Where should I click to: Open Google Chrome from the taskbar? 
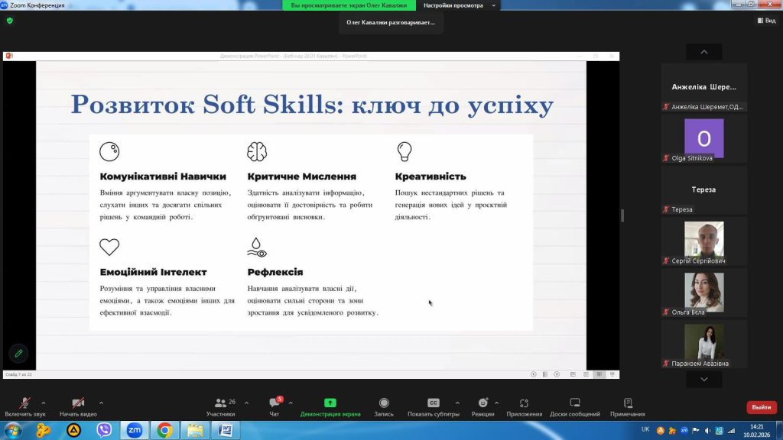pyautogui.click(x=164, y=431)
